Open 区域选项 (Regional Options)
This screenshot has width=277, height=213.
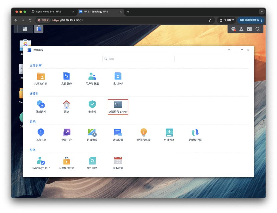[x=92, y=135]
